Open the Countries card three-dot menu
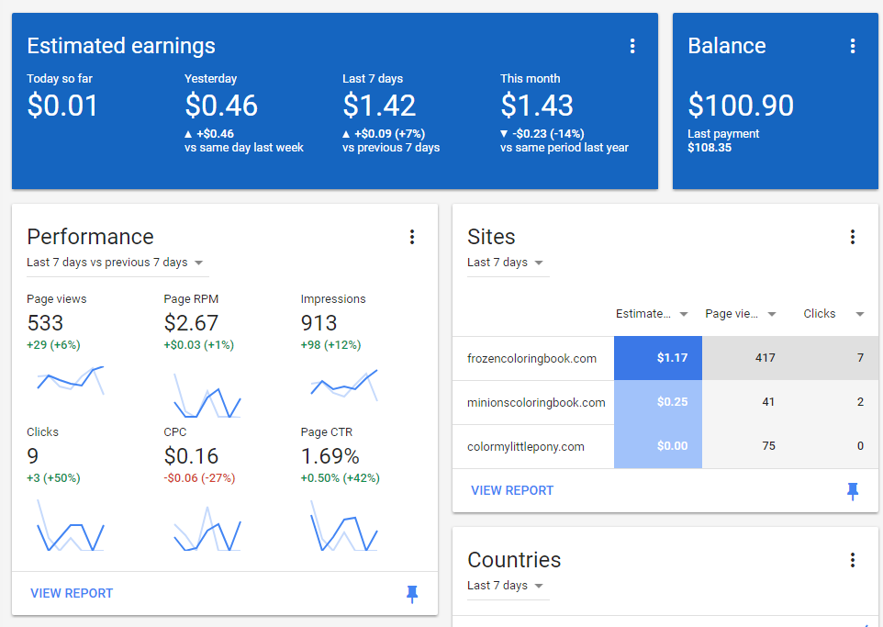 tap(853, 560)
